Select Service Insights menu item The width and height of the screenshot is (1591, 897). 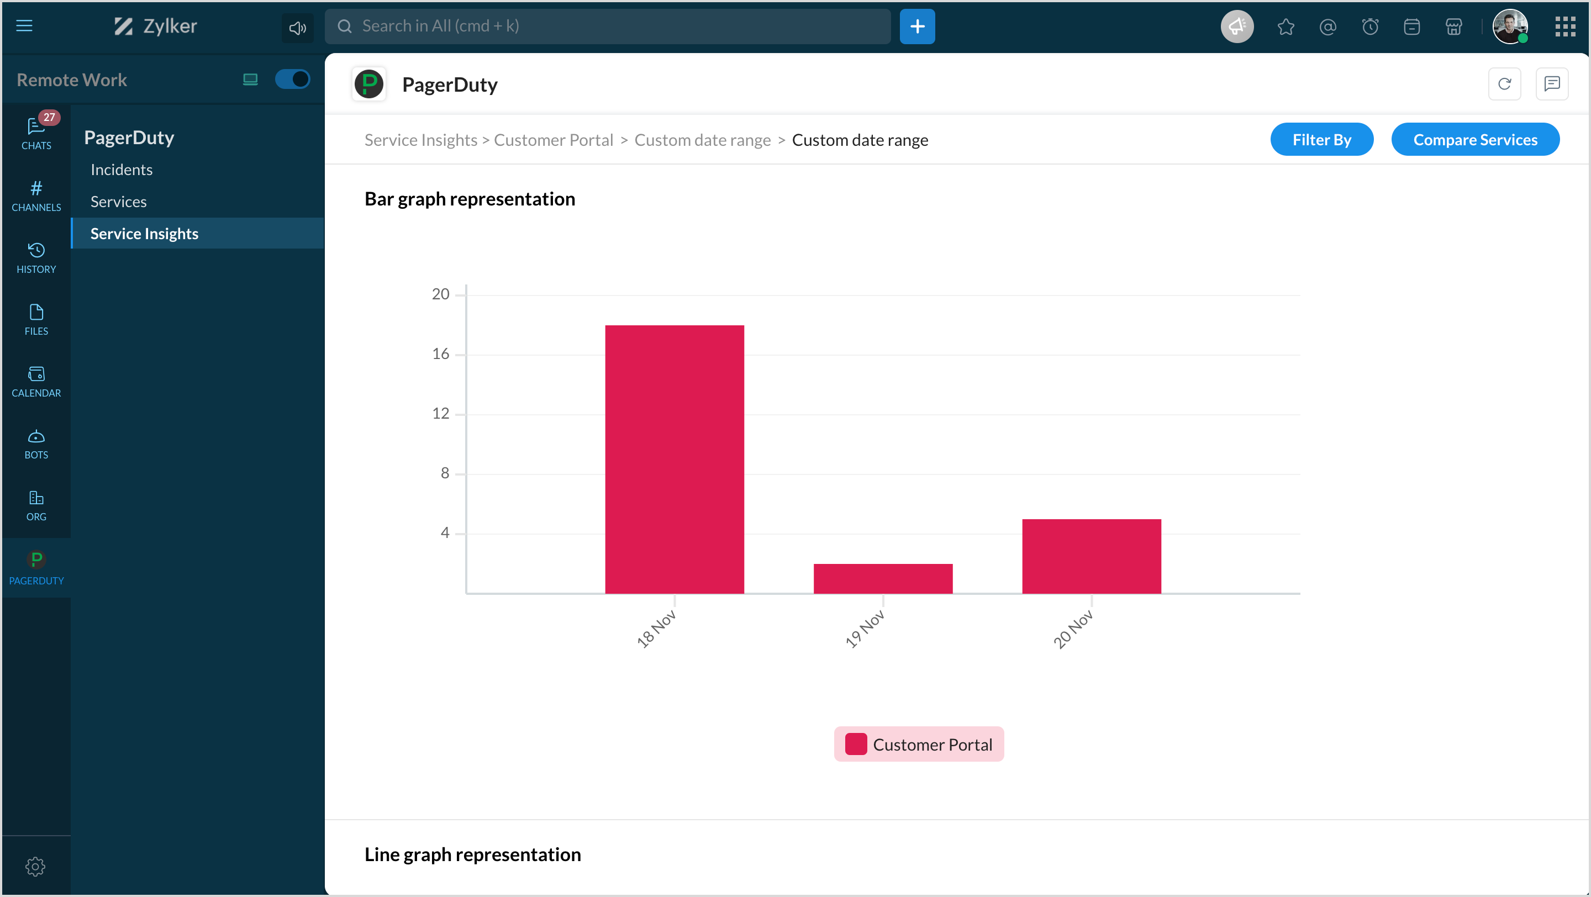[x=198, y=233]
